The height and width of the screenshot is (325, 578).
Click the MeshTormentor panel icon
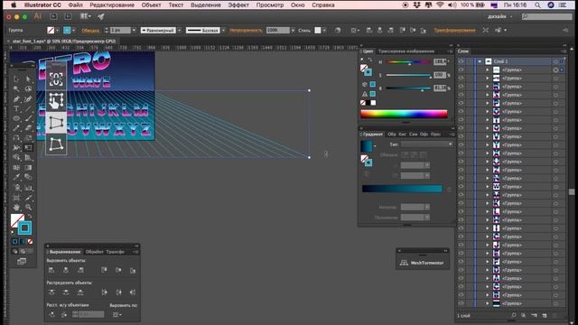coord(404,263)
